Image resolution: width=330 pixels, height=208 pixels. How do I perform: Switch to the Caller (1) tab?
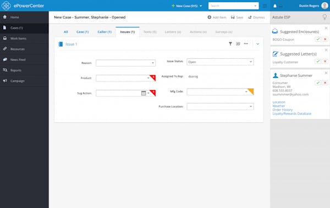click(105, 32)
